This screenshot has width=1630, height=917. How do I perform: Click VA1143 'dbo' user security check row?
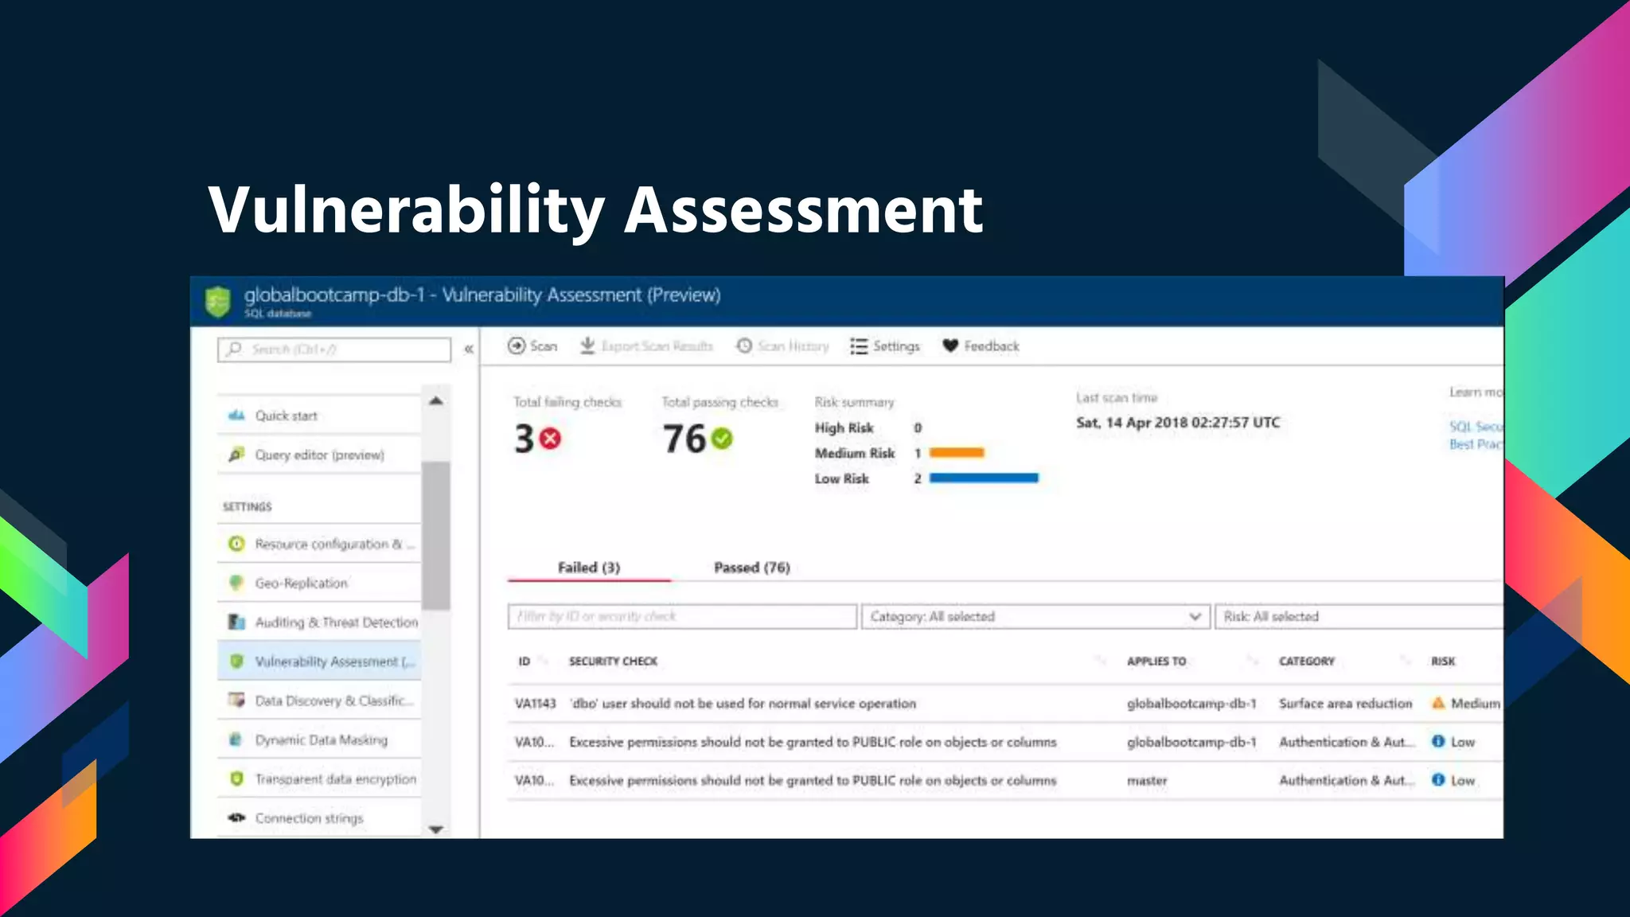click(x=1005, y=704)
